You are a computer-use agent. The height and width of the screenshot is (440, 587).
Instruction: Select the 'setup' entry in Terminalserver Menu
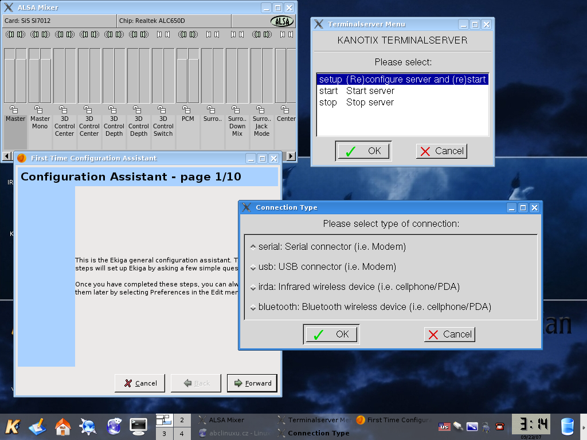(x=402, y=79)
